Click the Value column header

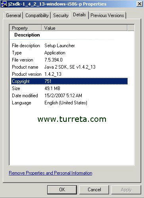point(84,28)
